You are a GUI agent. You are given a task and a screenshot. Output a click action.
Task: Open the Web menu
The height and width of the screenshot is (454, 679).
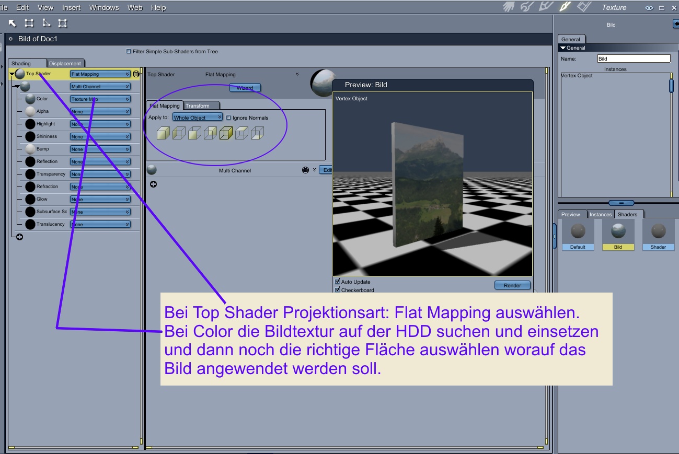[135, 8]
